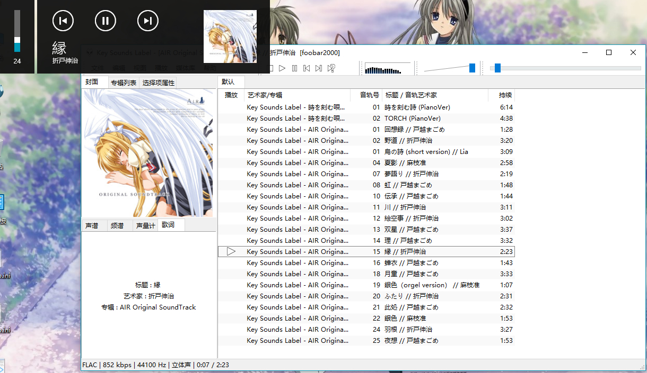The image size is (647, 373).
Task: Click foobar2000 toolbar Play button
Action: tap(282, 68)
